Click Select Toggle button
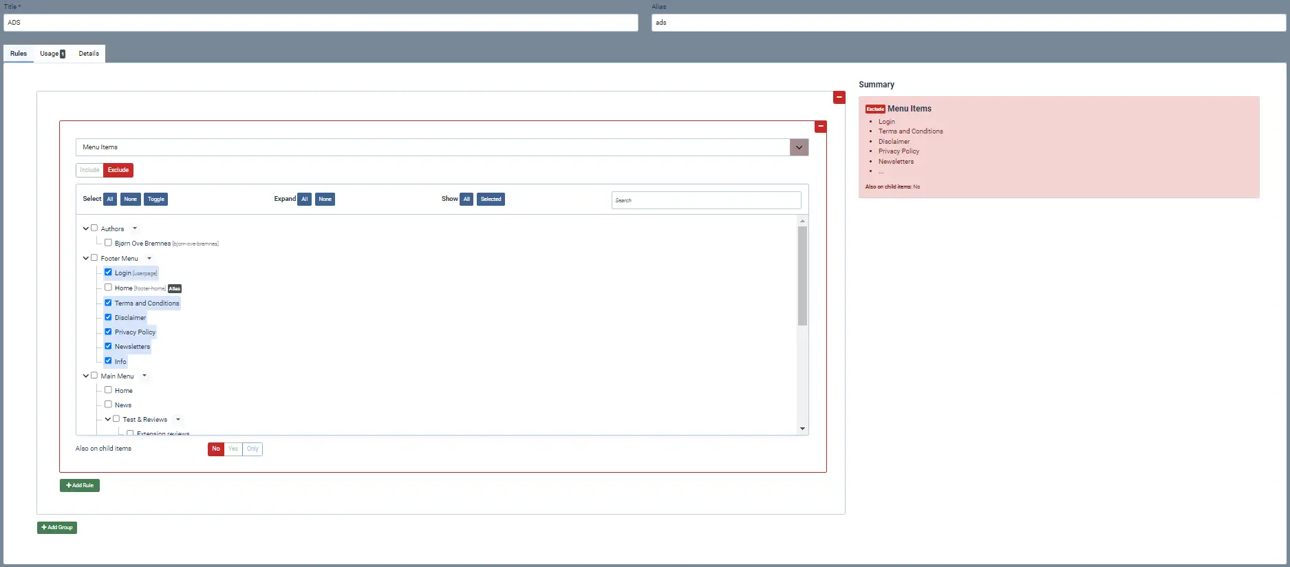The height and width of the screenshot is (567, 1290). pyautogui.click(x=156, y=199)
